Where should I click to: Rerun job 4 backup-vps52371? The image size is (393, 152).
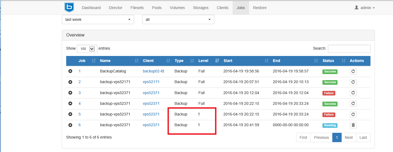pyautogui.click(x=353, y=104)
